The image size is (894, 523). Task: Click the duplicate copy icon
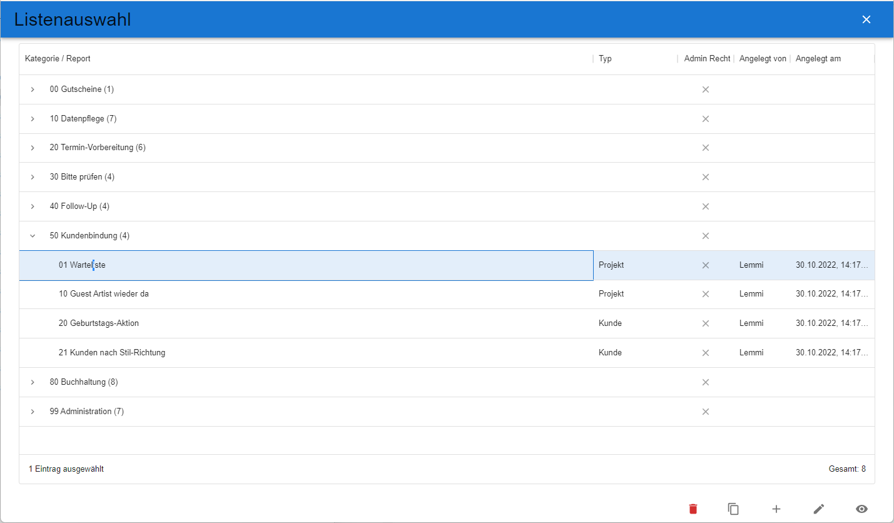[734, 509]
